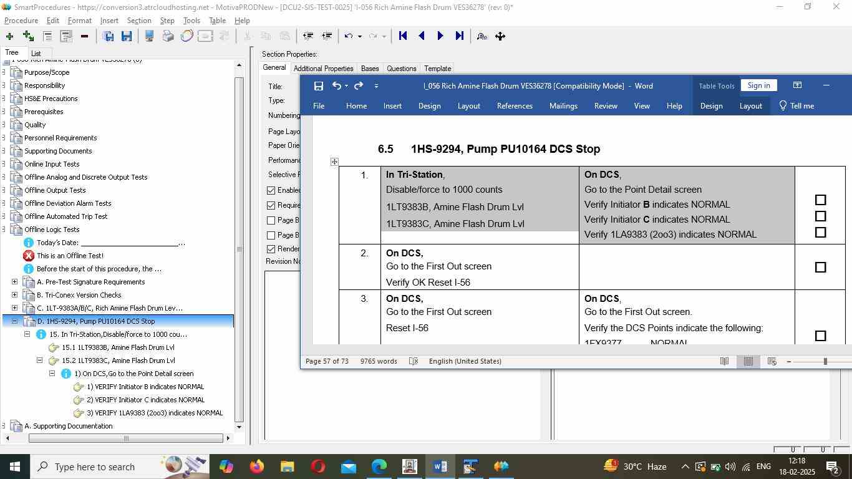
Task: Toggle the first Page B checkbox in Section Properties
Action: tap(271, 220)
